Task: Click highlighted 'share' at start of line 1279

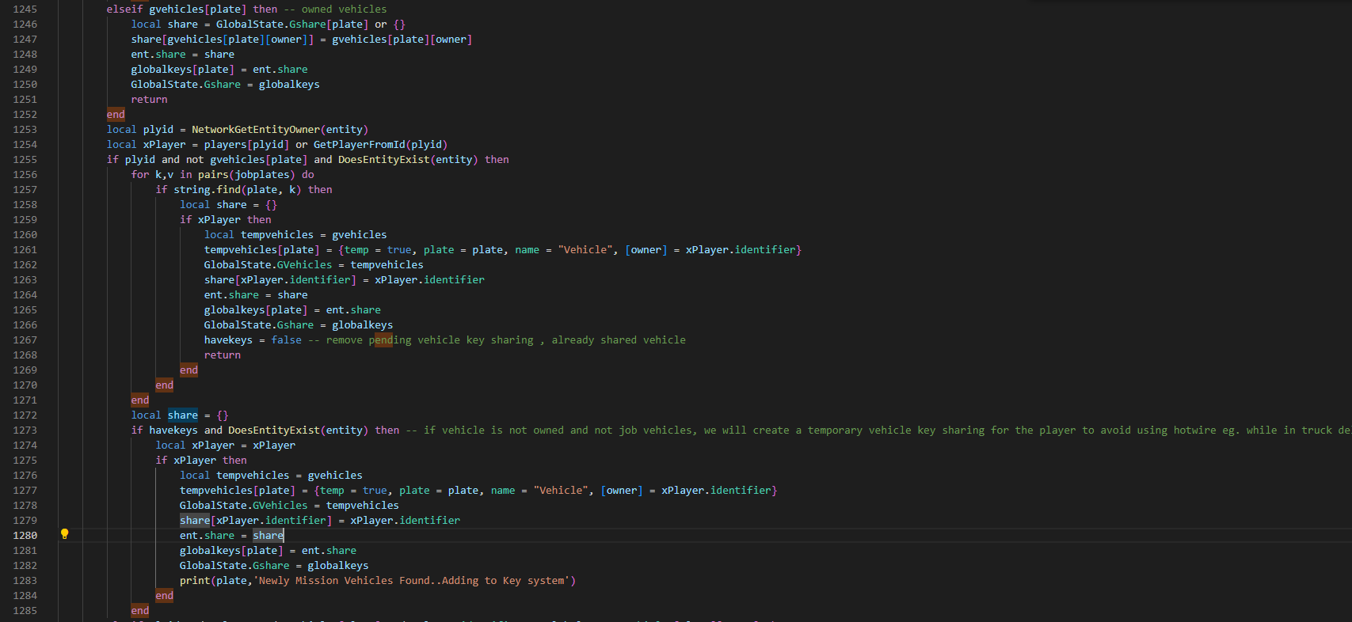Action: coord(195,521)
